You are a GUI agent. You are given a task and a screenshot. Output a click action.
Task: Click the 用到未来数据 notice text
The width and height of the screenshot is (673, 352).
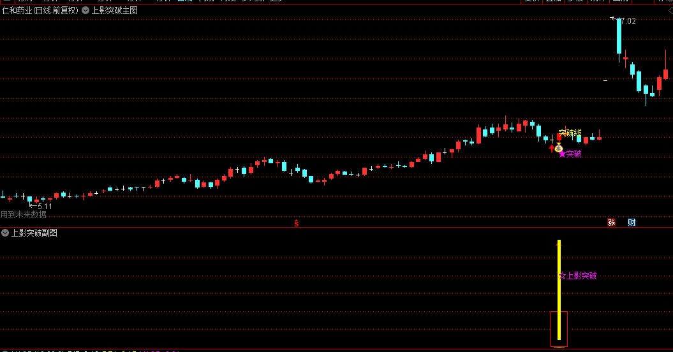pyautogui.click(x=24, y=214)
